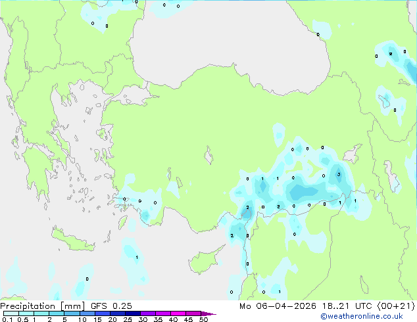This screenshot has width=417, height=322.
Task: Click the "25" legend tick label
Action: (x=128, y=319)
